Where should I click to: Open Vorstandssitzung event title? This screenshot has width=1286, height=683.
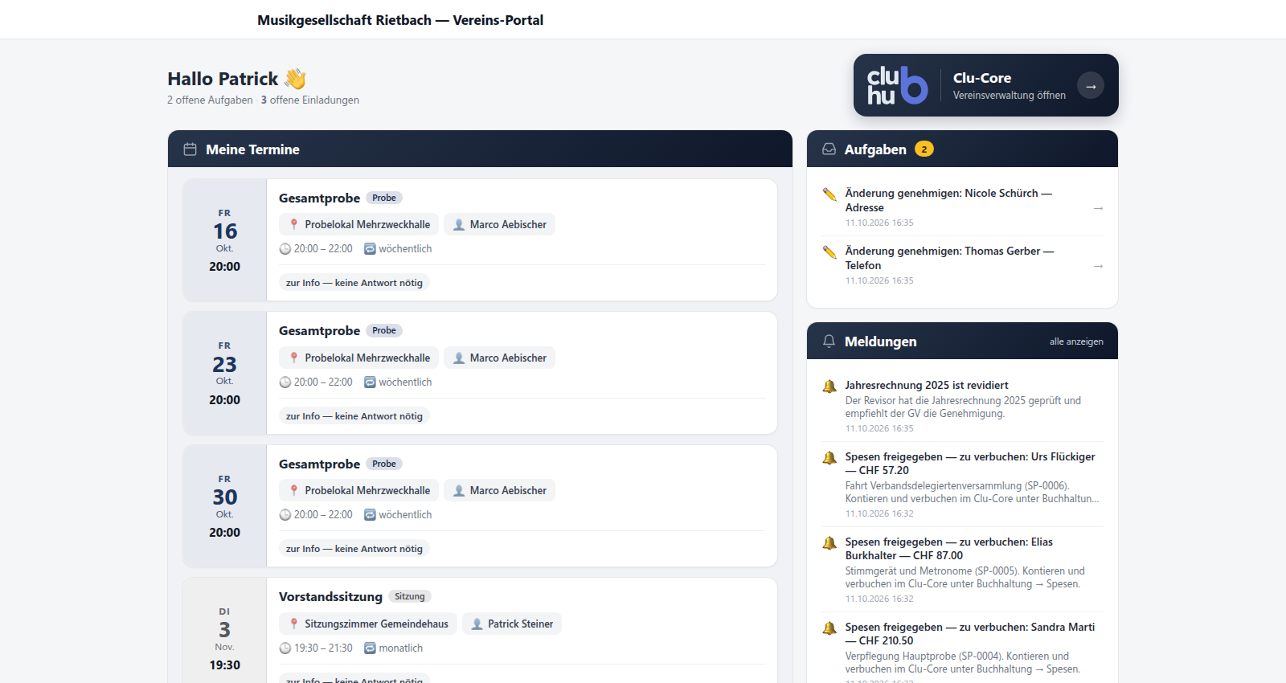(330, 597)
